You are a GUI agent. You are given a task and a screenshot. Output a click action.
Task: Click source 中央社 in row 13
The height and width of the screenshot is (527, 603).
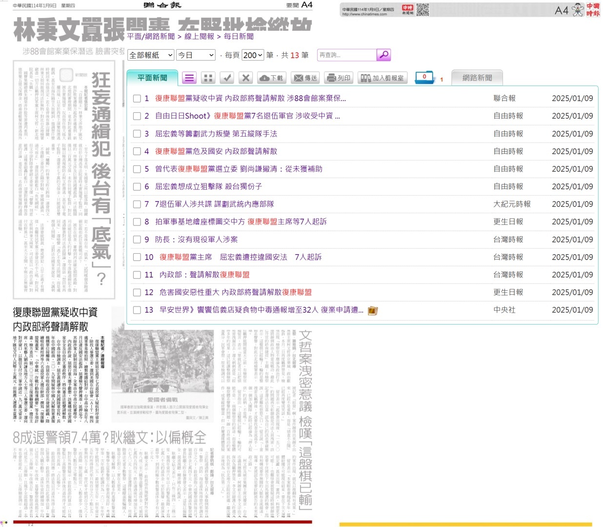(504, 310)
